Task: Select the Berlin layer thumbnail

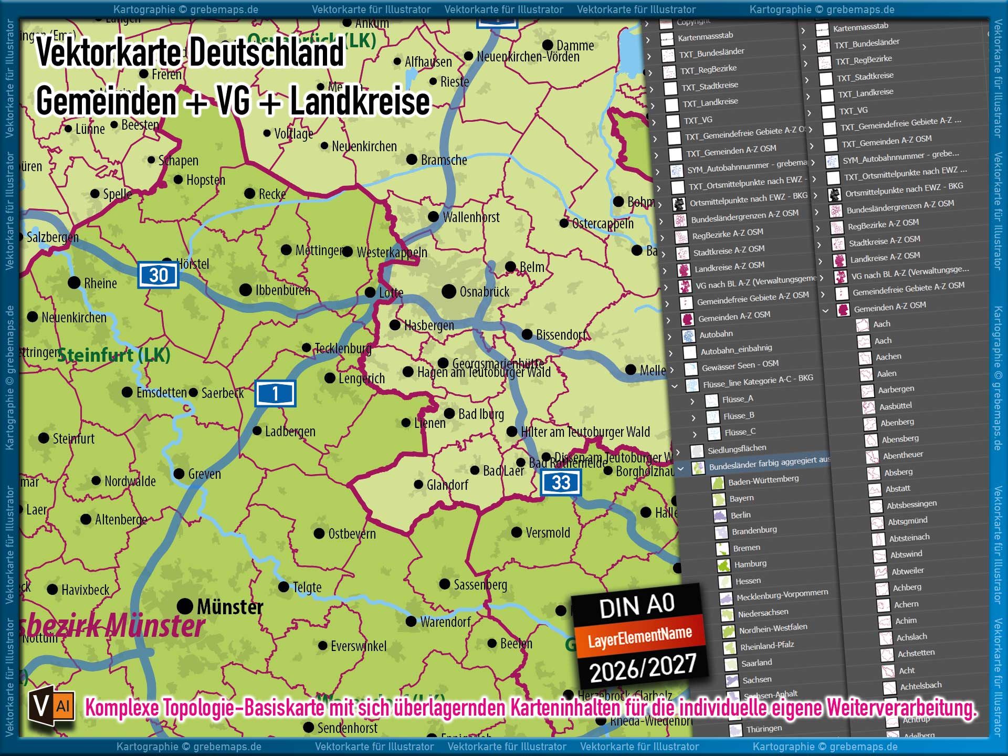Action: (720, 516)
